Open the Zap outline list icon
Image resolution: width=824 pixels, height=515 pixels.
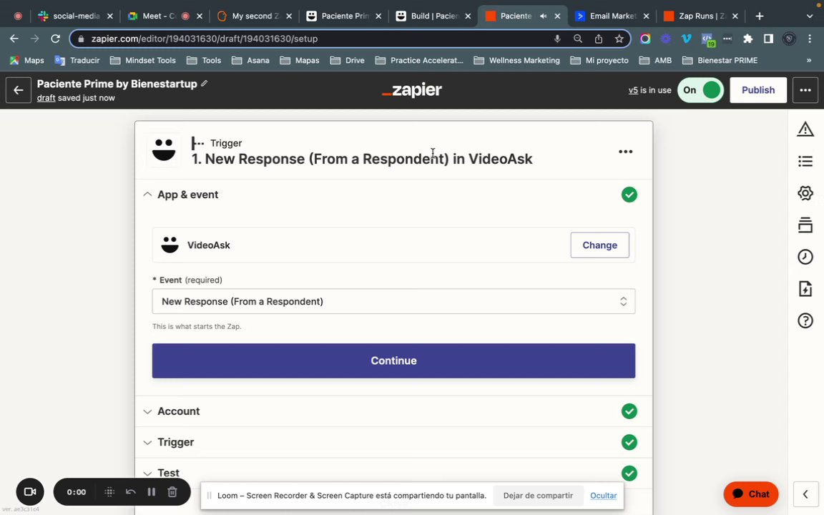click(805, 161)
